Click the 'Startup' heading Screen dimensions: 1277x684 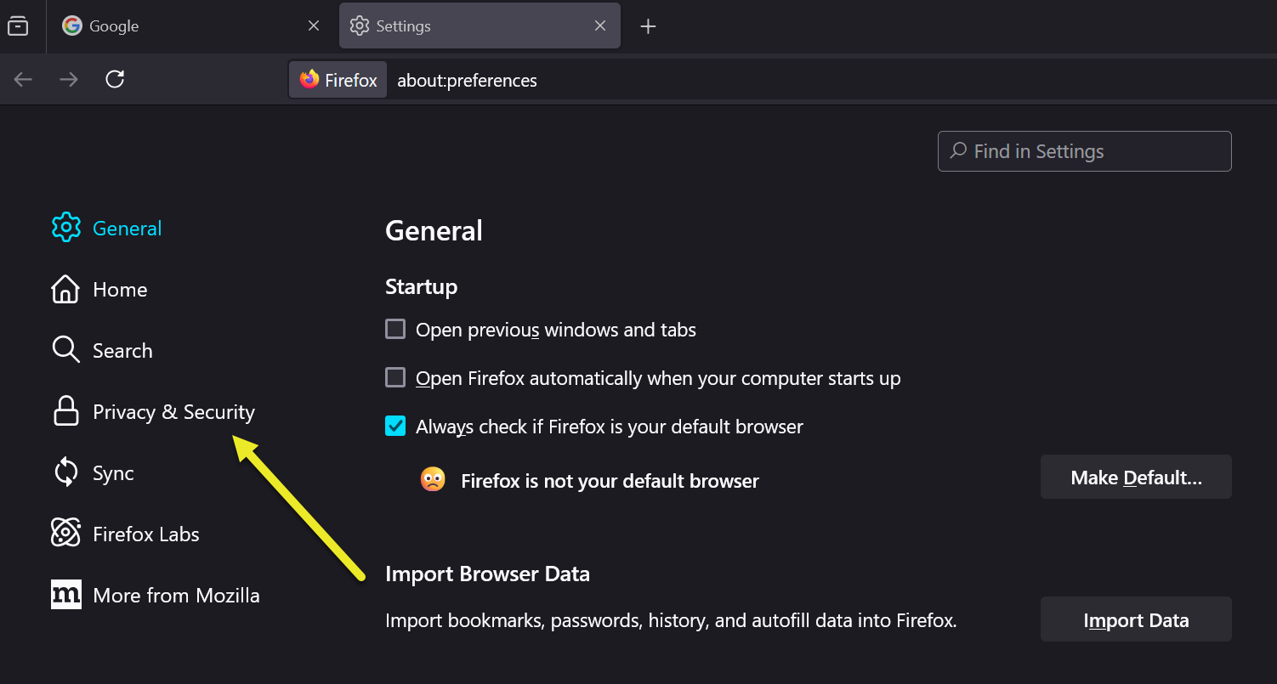421,287
